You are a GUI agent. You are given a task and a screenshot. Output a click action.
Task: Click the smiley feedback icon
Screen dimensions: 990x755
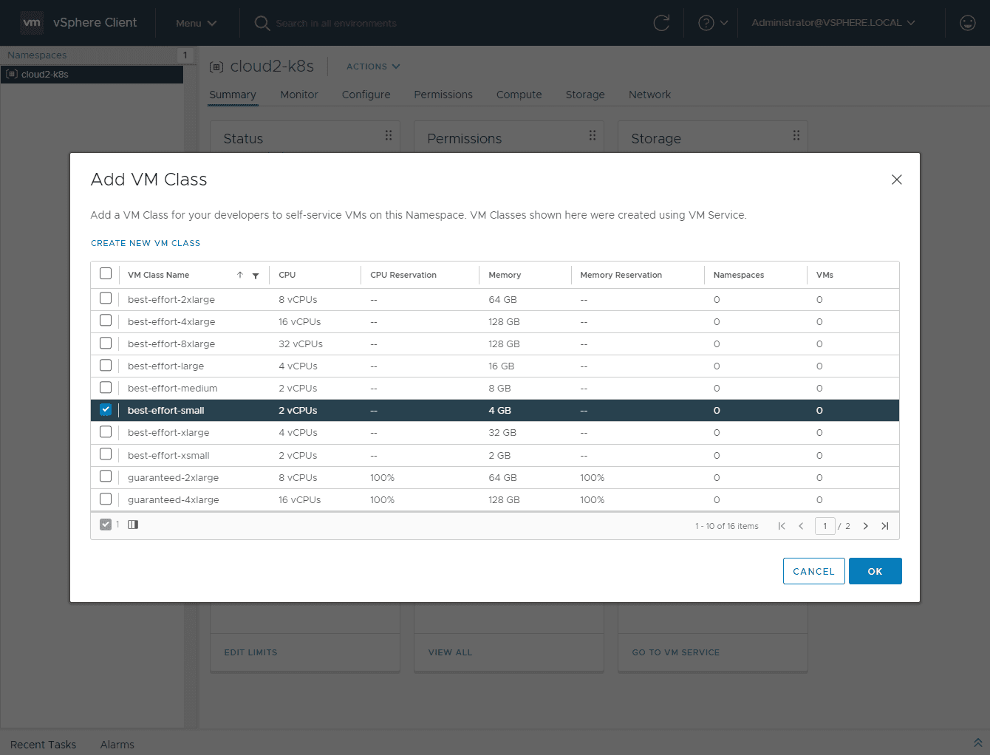tap(968, 23)
